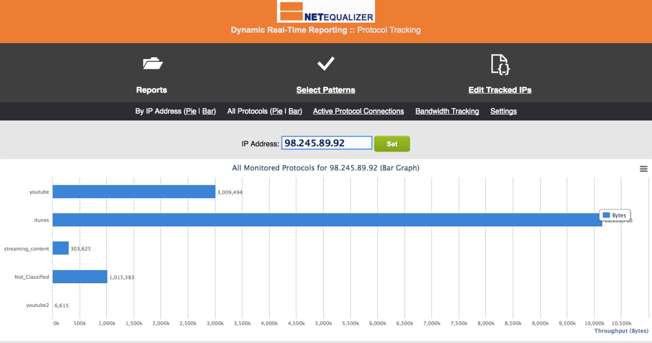
Task: Open the Settings page
Action: pos(503,111)
